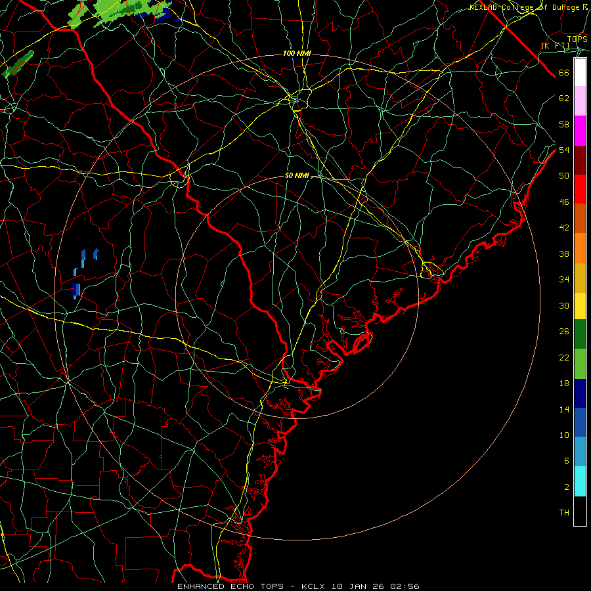591x591 pixels.
Task: Click the '54' legend scale value
Action: coord(564,150)
